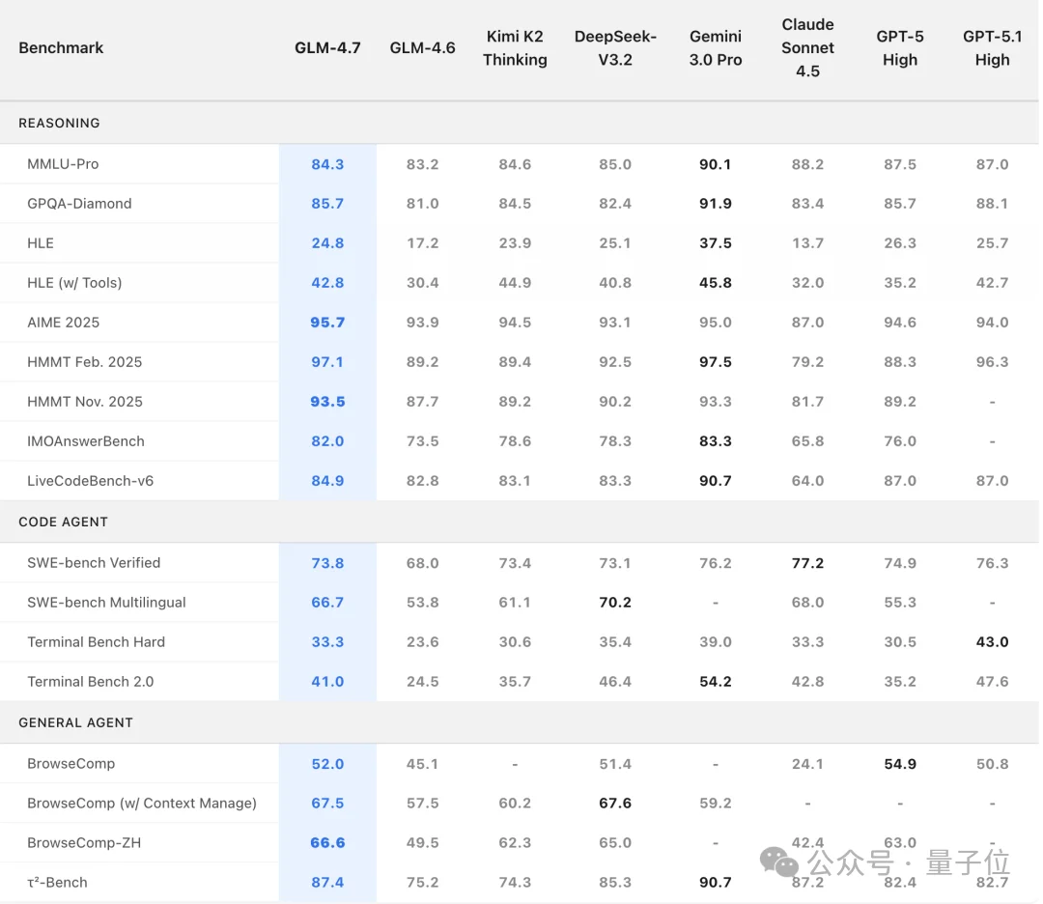Select the Terminal Bench 2.0 row label
Viewport: 1043px width, 904px height.
pos(91,682)
